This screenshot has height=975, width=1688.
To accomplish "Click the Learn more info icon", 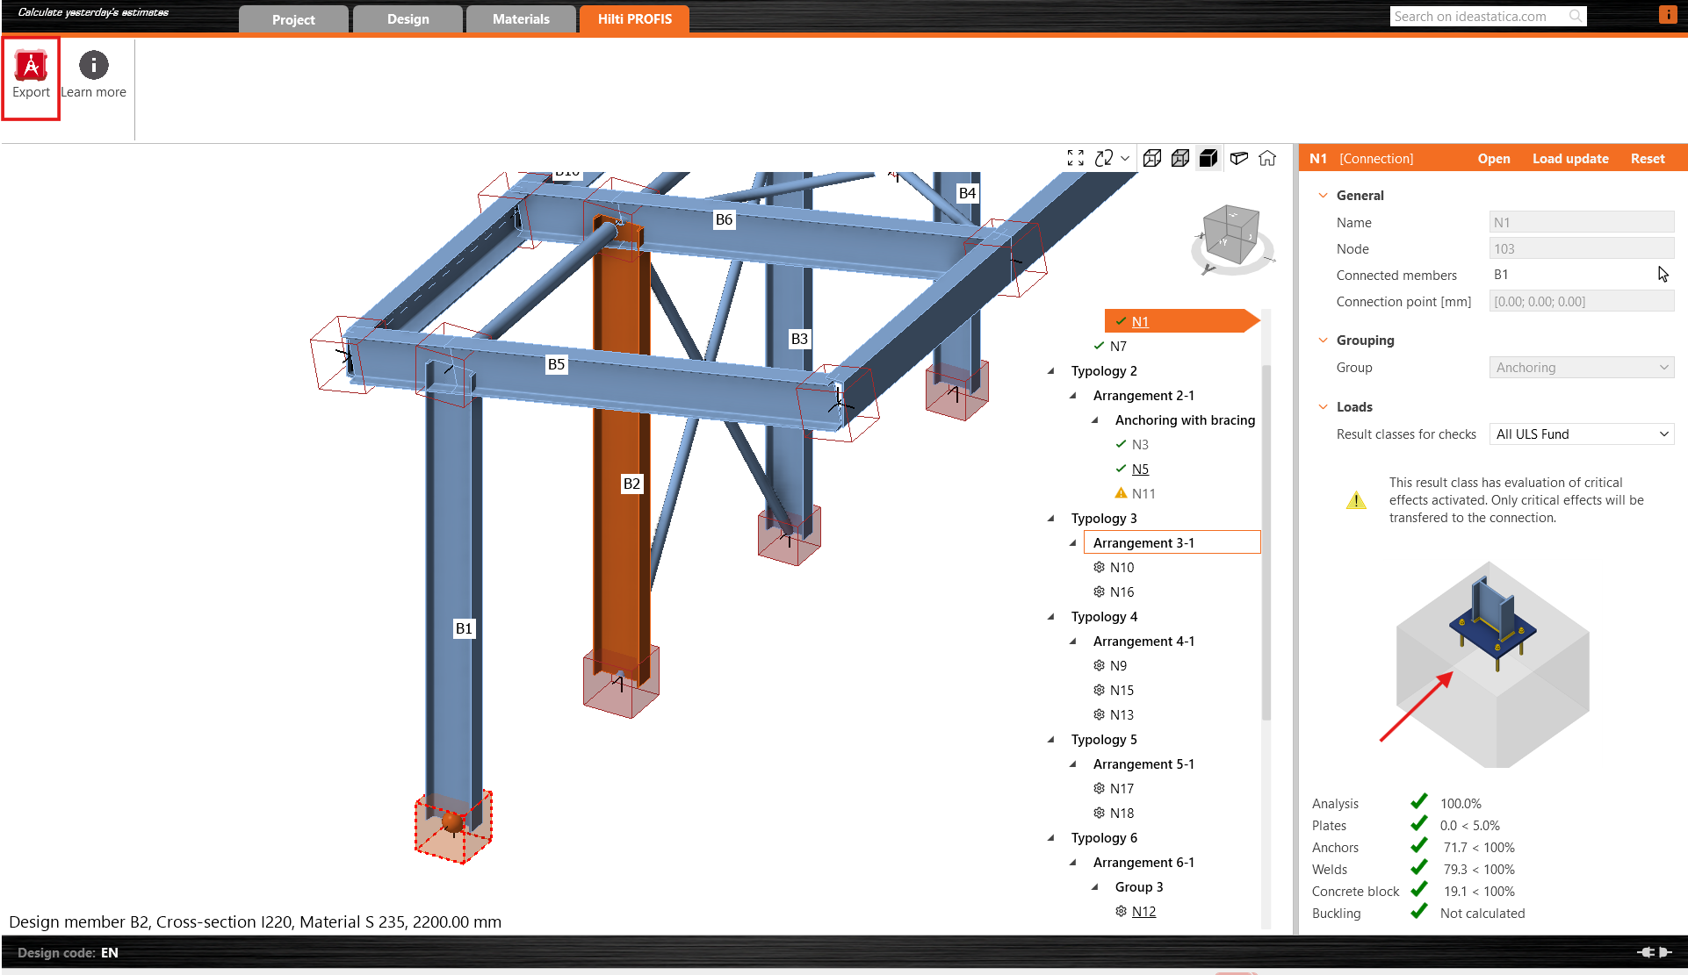I will [92, 65].
